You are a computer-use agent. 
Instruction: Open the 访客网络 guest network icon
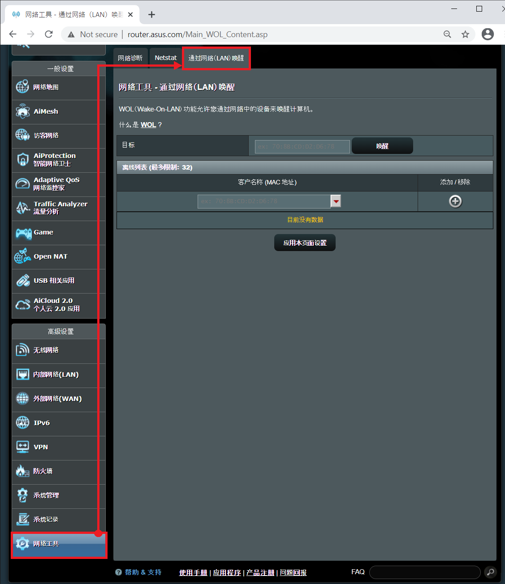22,135
